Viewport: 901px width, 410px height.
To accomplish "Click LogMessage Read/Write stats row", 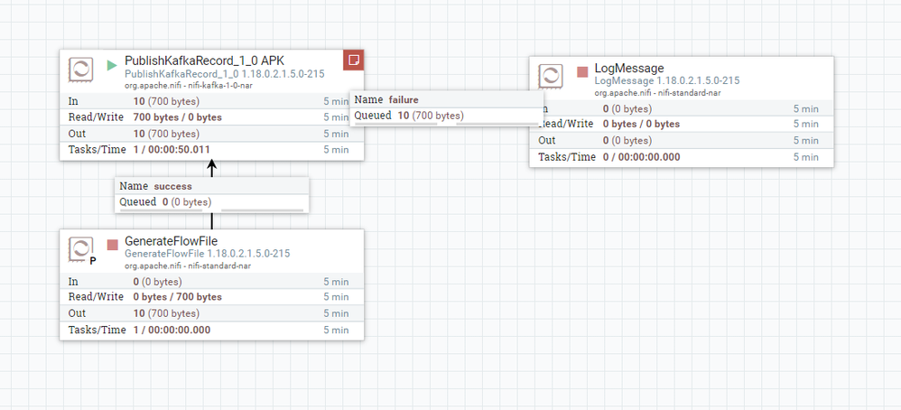I will [x=681, y=125].
